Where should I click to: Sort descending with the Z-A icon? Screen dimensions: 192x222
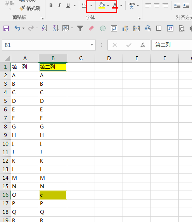(x=56, y=28)
